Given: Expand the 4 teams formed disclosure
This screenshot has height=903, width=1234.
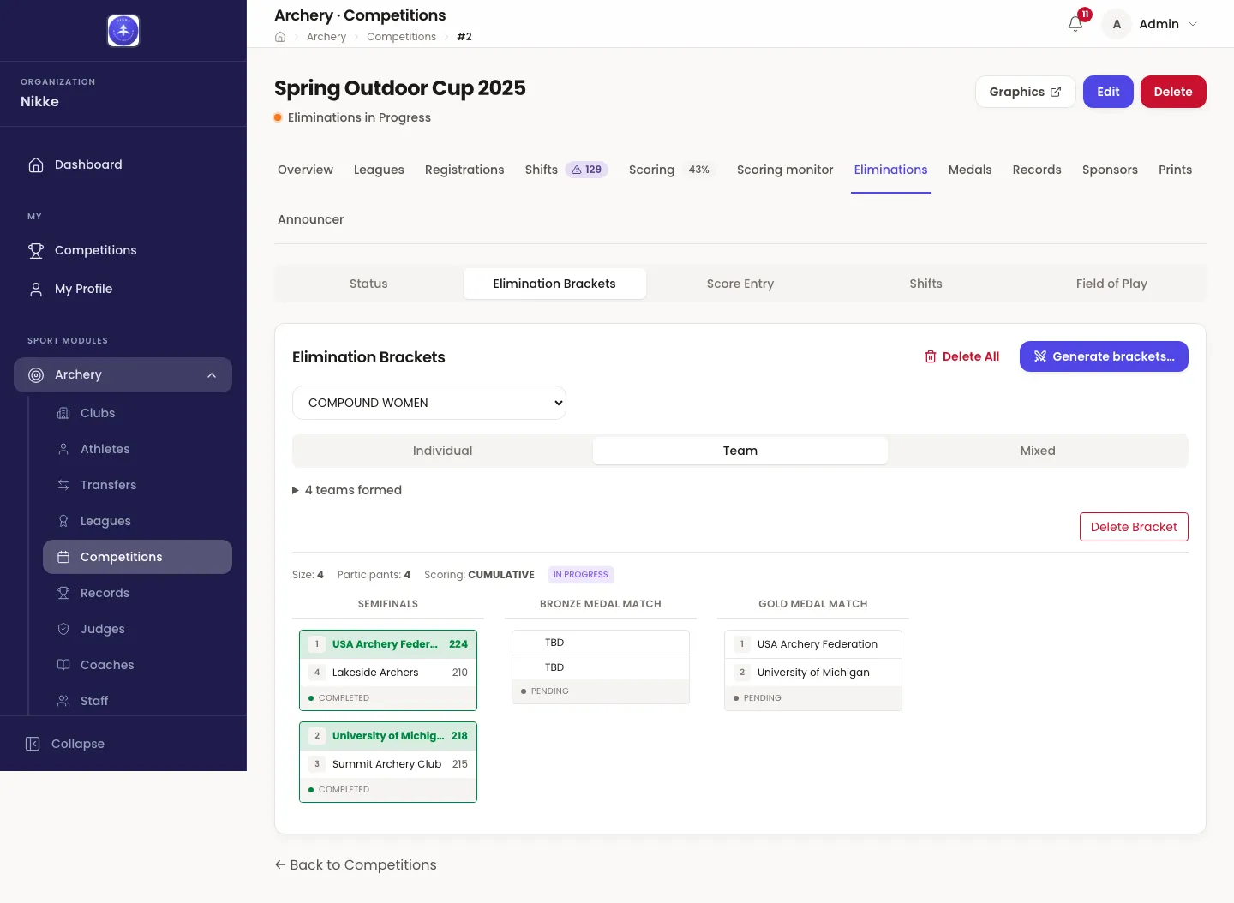Looking at the screenshot, I should pos(347,490).
